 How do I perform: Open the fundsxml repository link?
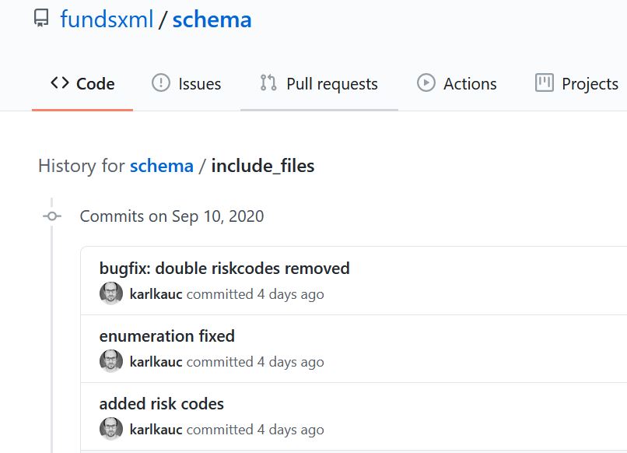click(107, 19)
